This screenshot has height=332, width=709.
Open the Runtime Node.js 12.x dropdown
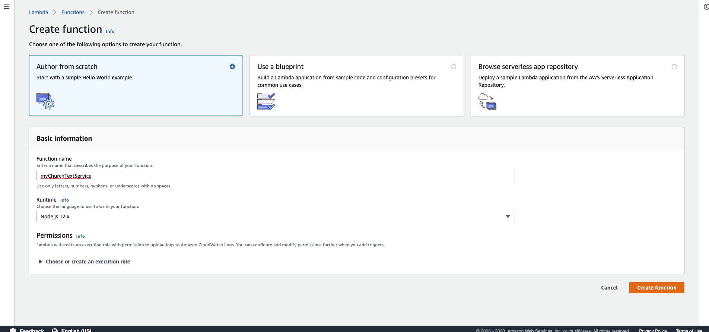coord(276,216)
